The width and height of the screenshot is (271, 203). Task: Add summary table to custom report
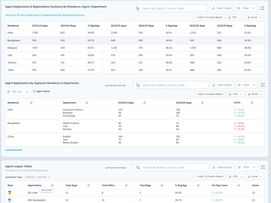tap(209, 17)
